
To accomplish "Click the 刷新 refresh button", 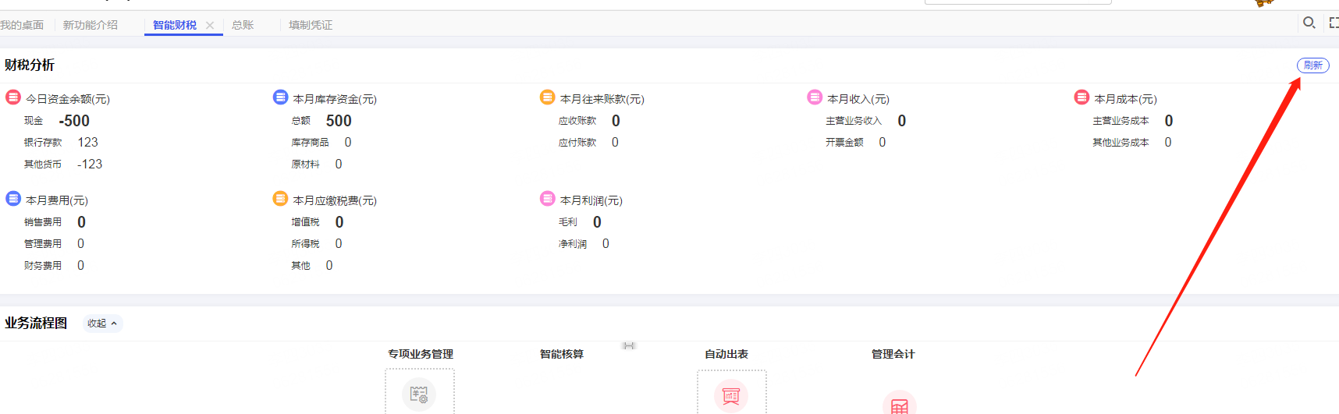I will click(1313, 65).
